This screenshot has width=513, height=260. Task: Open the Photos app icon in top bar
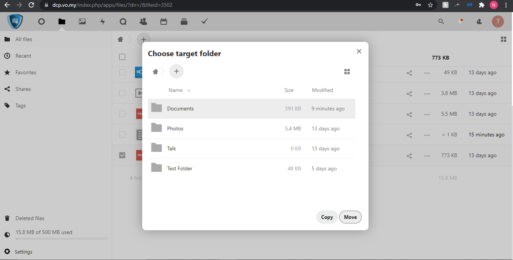pos(82,21)
